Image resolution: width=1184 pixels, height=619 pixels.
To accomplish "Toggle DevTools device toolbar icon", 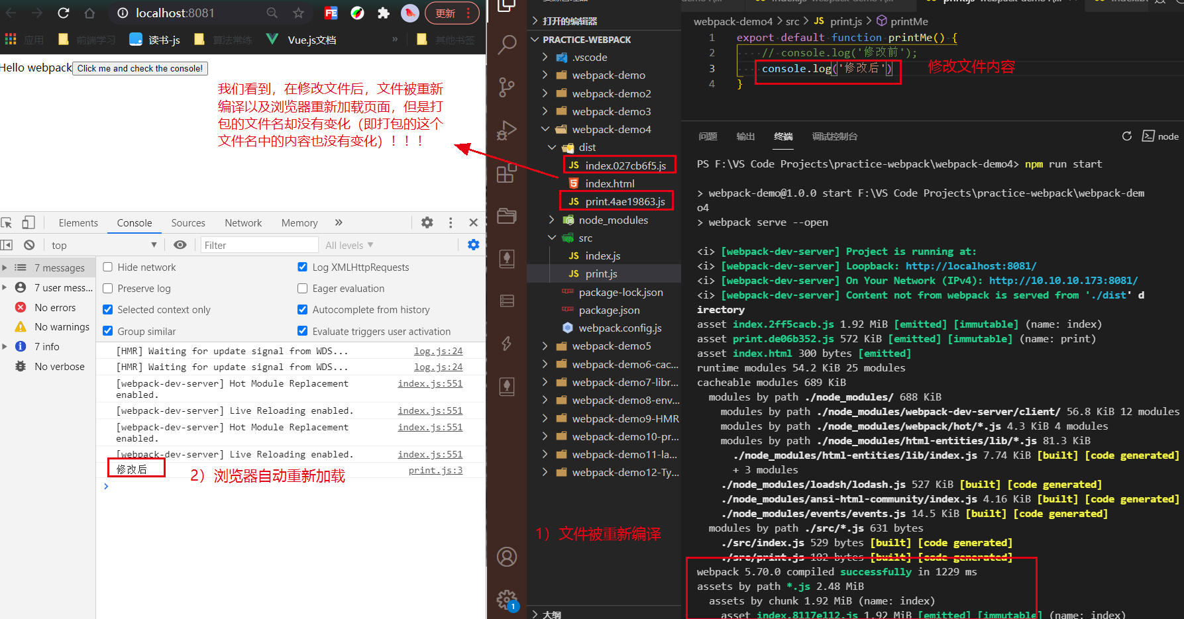I will (28, 222).
